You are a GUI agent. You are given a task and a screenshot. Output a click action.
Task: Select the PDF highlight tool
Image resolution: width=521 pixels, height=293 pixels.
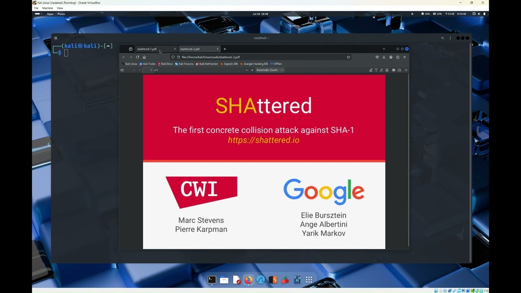click(371, 70)
